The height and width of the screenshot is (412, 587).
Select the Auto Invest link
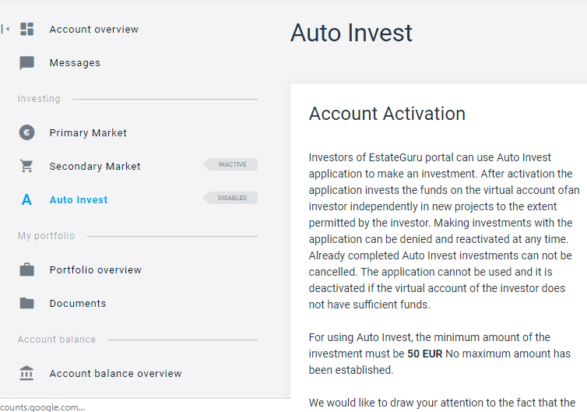79,200
